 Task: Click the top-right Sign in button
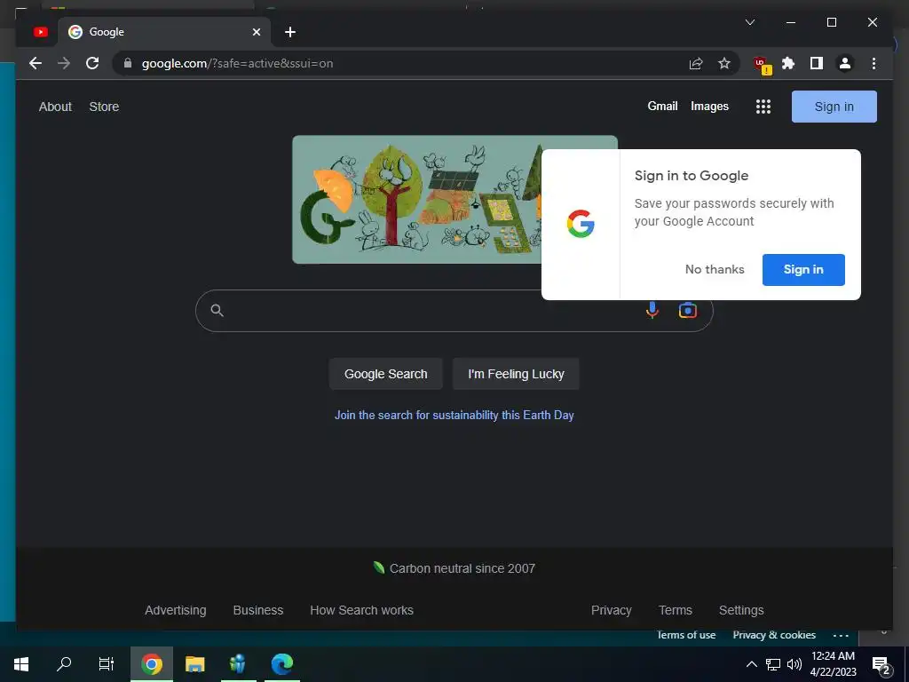pos(834,107)
